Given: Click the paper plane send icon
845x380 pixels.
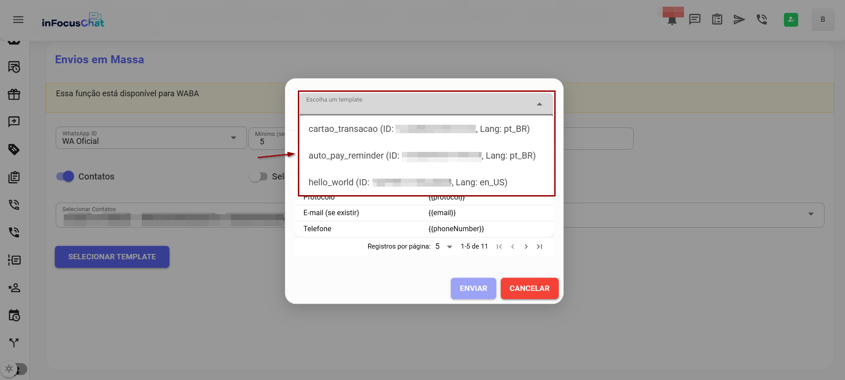Looking at the screenshot, I should click(739, 20).
